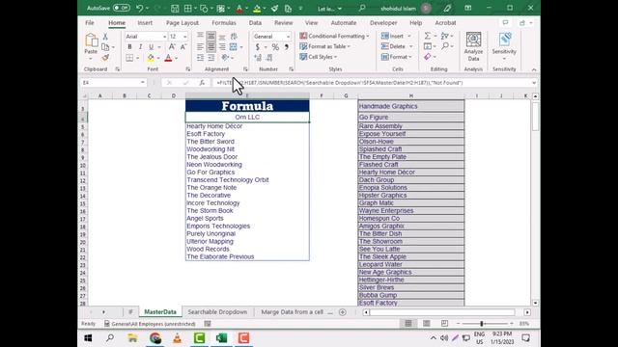Click the Wrap Text icon
The height and width of the screenshot is (347, 618).
(234, 37)
